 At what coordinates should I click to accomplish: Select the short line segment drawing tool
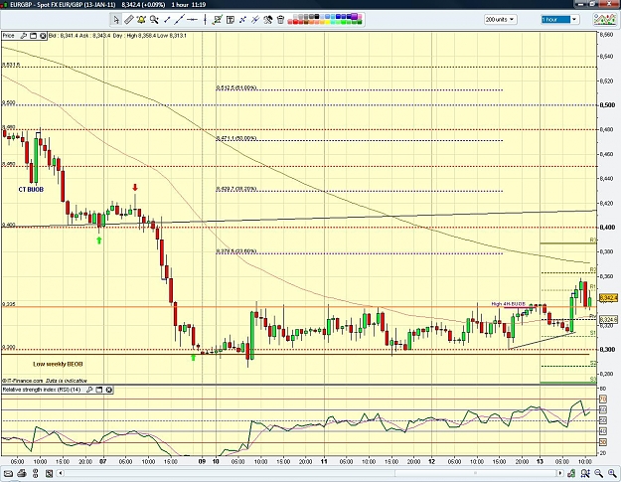coord(167,20)
